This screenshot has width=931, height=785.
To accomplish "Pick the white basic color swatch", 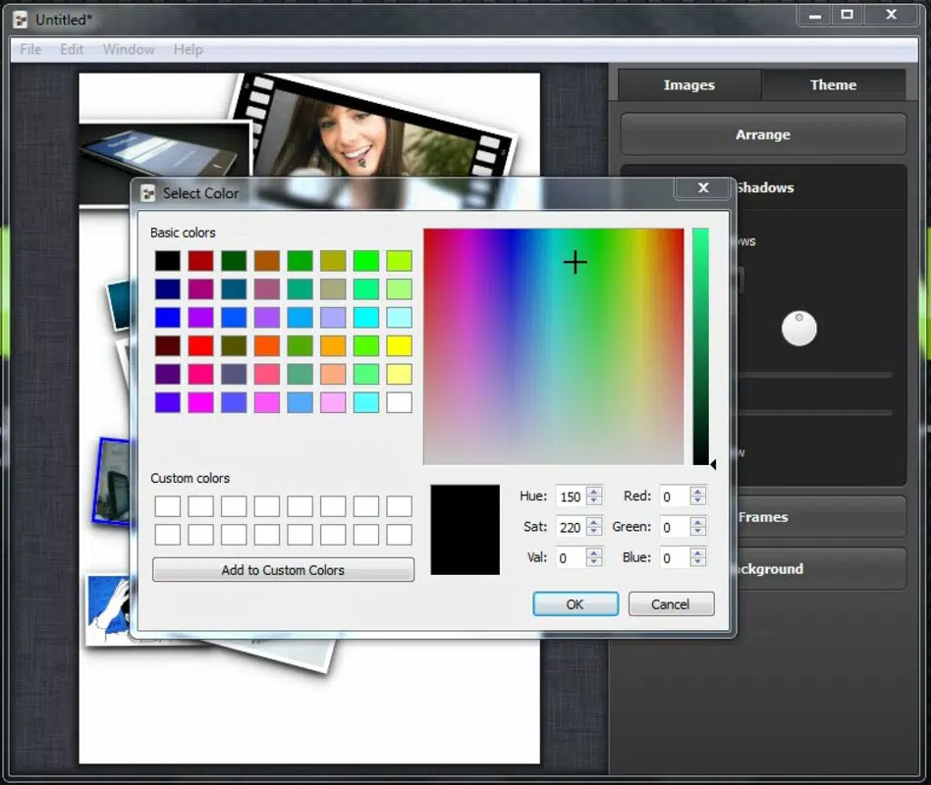I will point(399,402).
